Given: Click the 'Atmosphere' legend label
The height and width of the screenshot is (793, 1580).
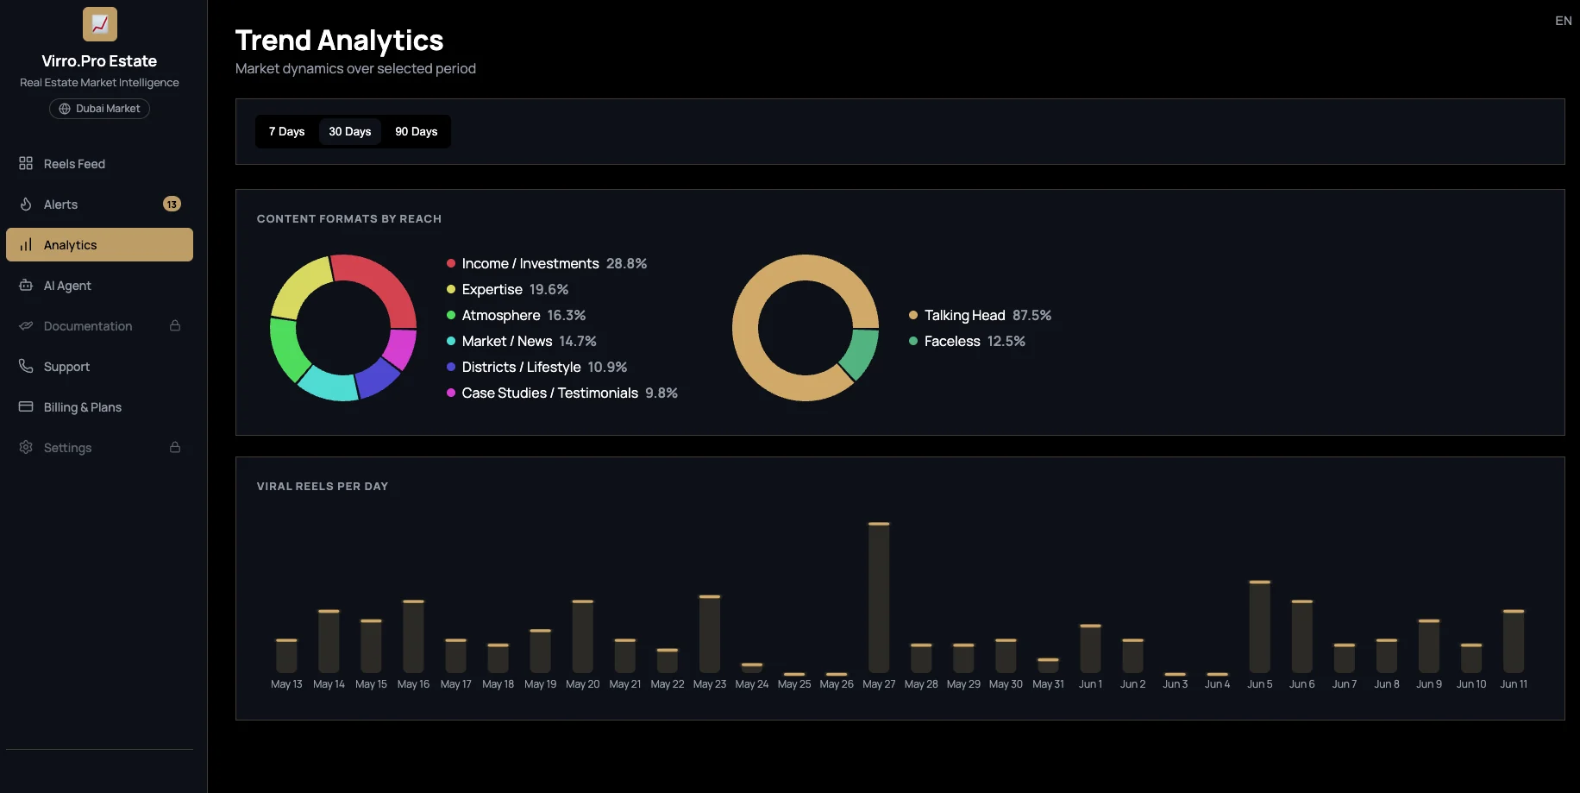Looking at the screenshot, I should click(501, 315).
